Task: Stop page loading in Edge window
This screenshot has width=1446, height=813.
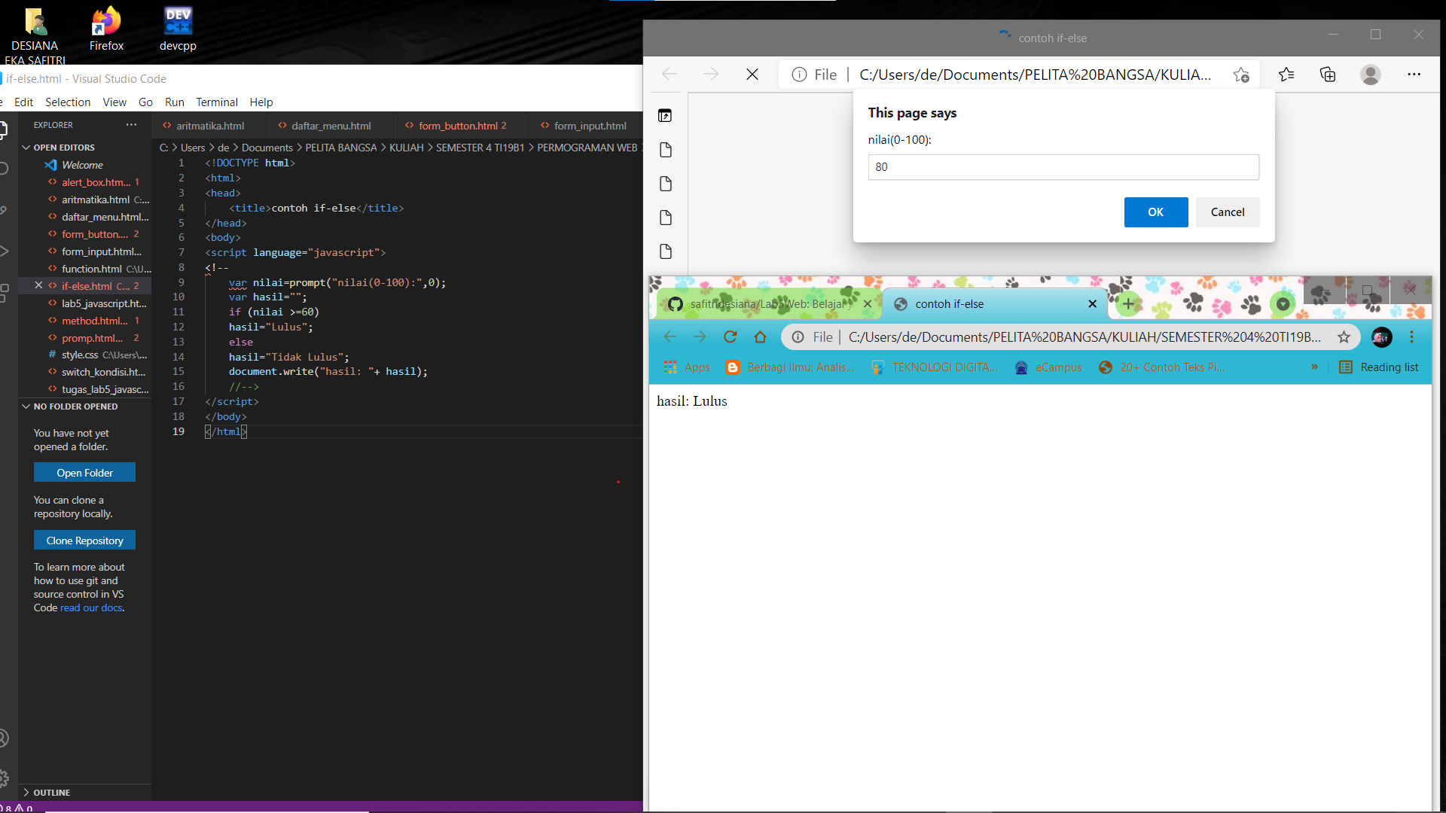Action: pyautogui.click(x=752, y=75)
